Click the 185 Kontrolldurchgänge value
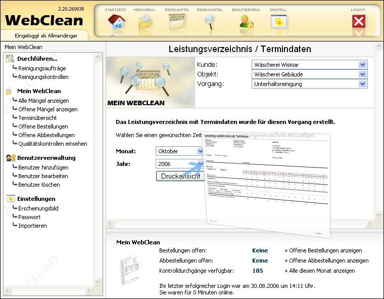Viewport: 384px width, 299px height. coord(258,271)
